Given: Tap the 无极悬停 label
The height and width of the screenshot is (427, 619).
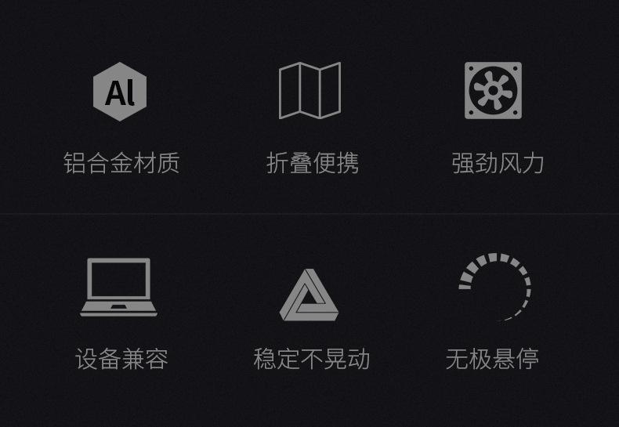Looking at the screenshot, I should pyautogui.click(x=492, y=359).
